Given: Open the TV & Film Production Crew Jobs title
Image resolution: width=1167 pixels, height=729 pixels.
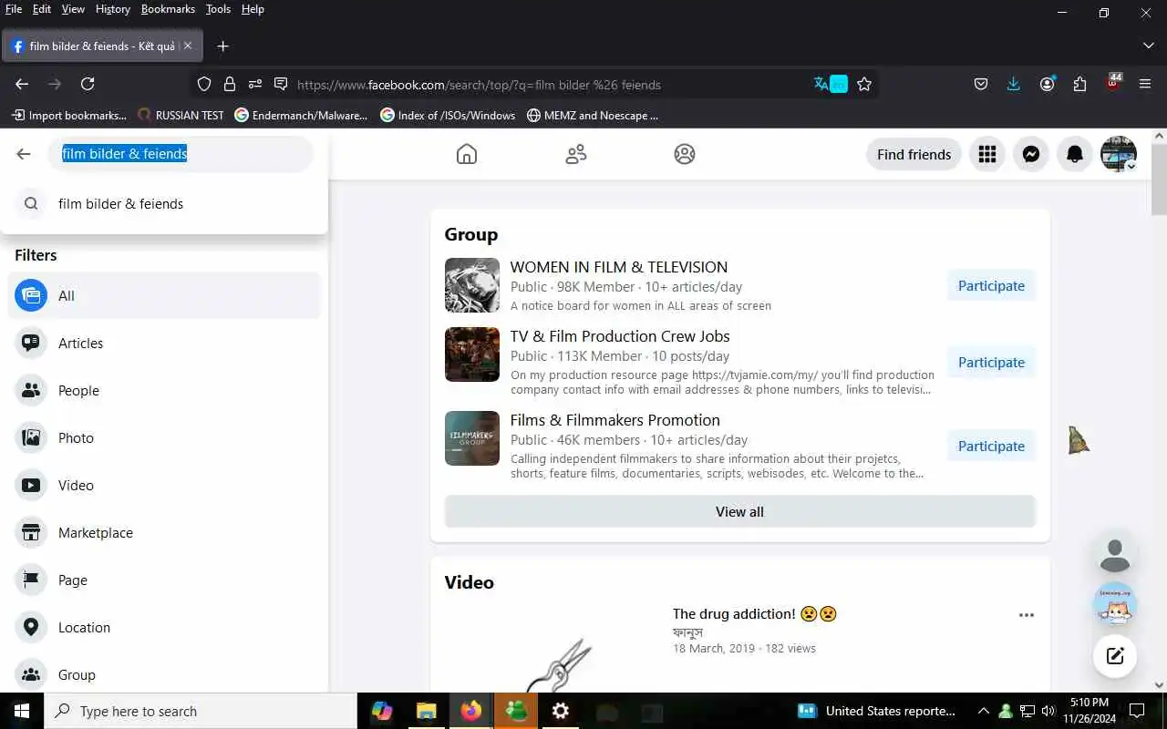Looking at the screenshot, I should click(620, 336).
